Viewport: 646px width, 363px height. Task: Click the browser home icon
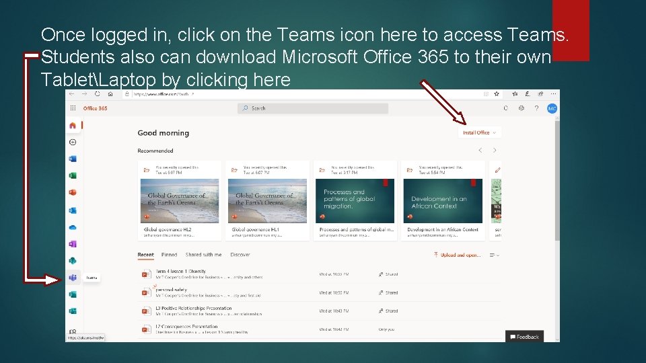point(110,94)
